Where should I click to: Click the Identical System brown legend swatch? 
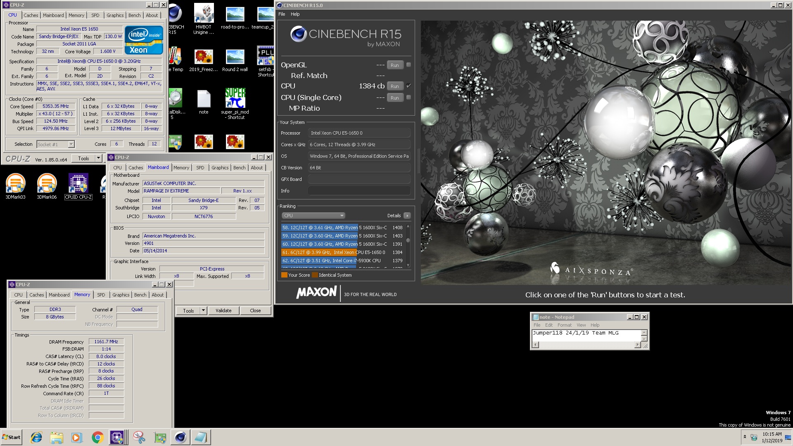tap(315, 275)
